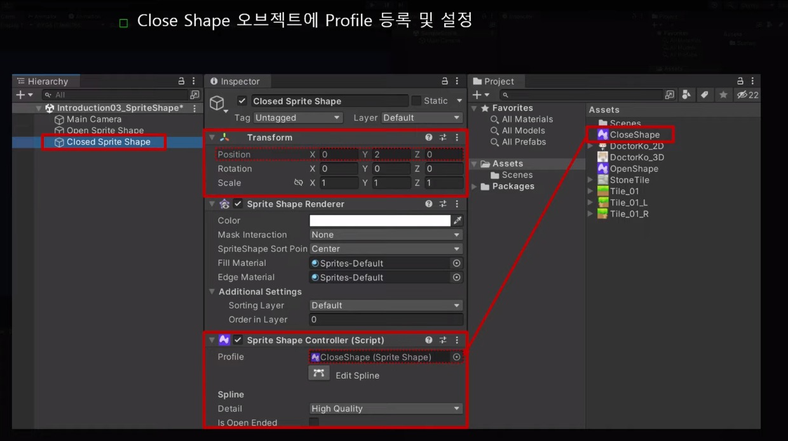Open the Detail dropdown set to High Quality
Screen dimensions: 788x441
385,408
